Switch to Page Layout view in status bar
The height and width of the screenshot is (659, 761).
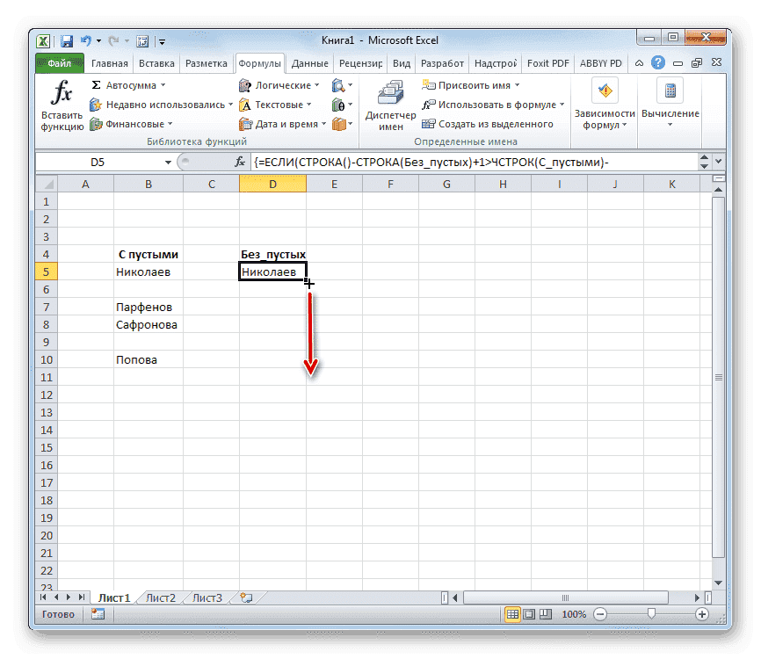click(x=528, y=613)
